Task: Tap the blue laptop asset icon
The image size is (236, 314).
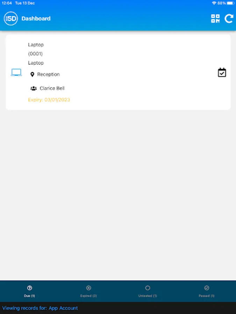Action: 16,73
